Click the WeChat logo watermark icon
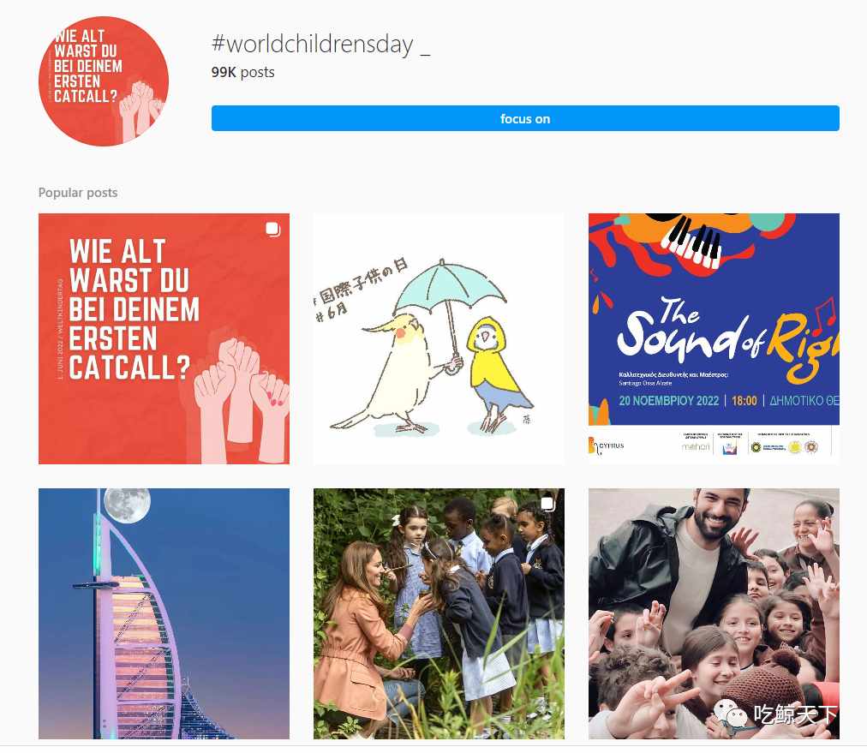The height and width of the screenshot is (753, 867). coord(731,714)
